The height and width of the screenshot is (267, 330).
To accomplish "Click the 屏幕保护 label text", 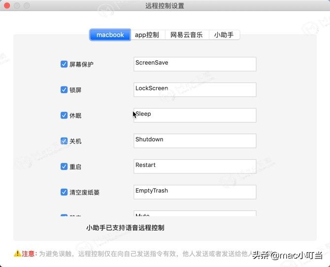I will (81, 64).
